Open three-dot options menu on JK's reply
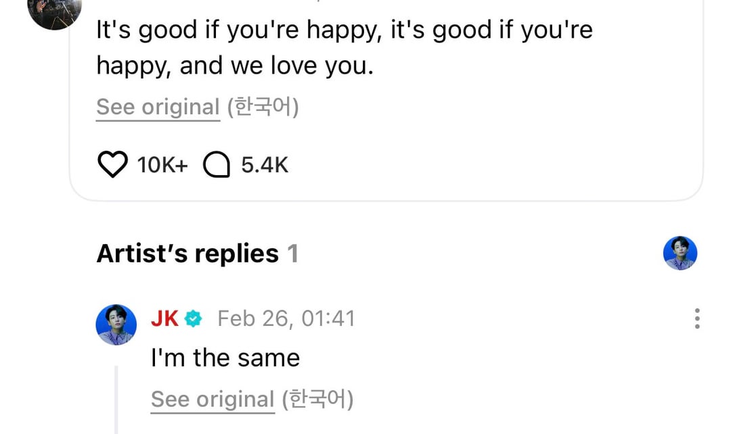 coord(696,318)
